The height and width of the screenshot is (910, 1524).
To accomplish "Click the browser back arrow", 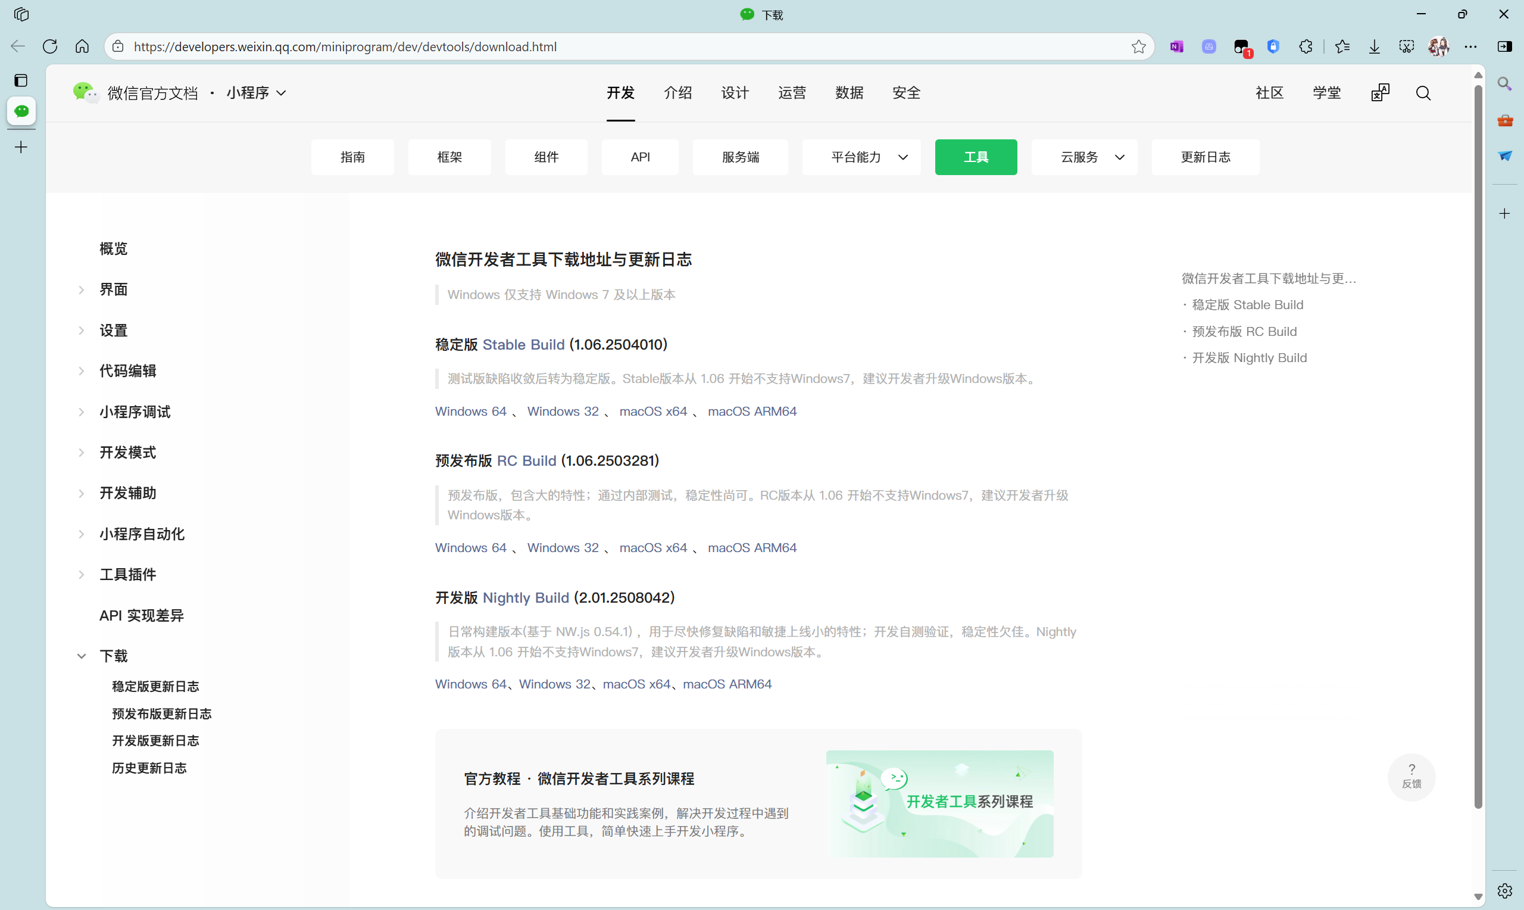I will tap(18, 46).
